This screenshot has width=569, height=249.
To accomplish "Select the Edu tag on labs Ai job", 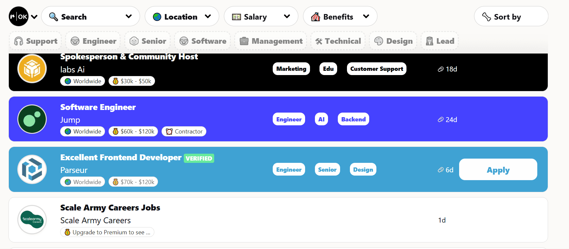I will pos(328,69).
